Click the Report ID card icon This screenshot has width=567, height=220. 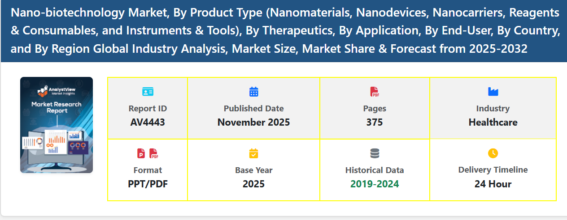click(148, 92)
